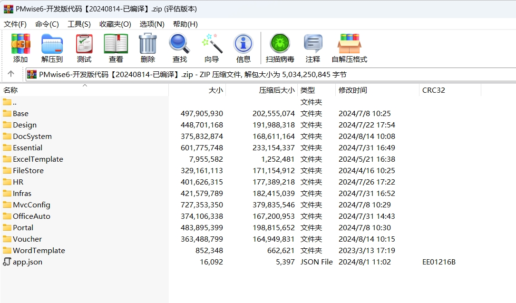The height and width of the screenshot is (303, 516).
Task: Click the WinRAR title bar app icon
Action: click(x=9, y=9)
